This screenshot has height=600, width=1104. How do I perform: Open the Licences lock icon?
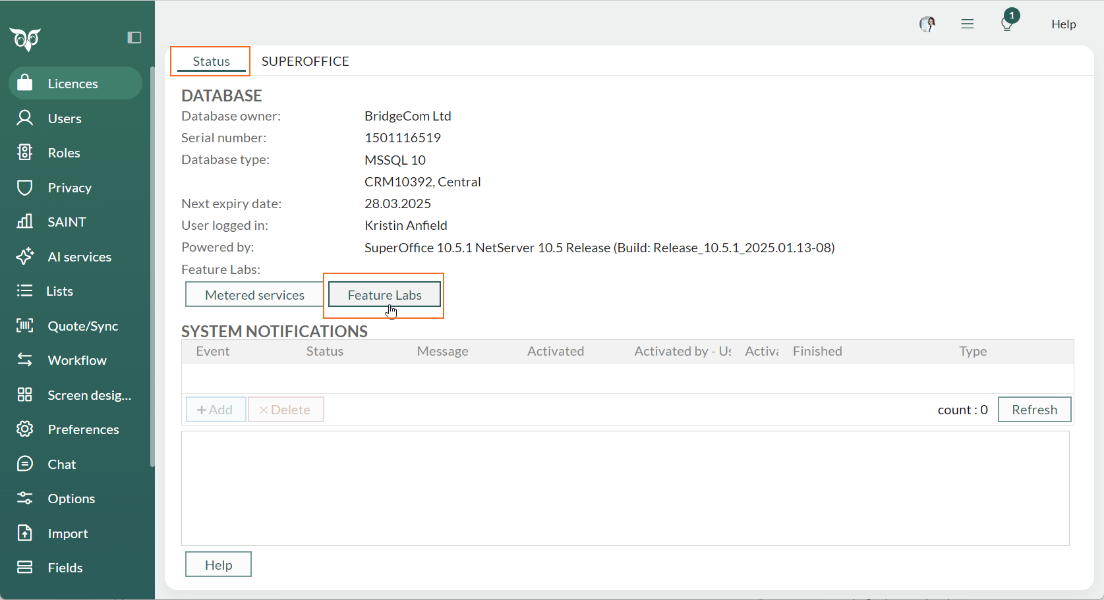point(25,83)
